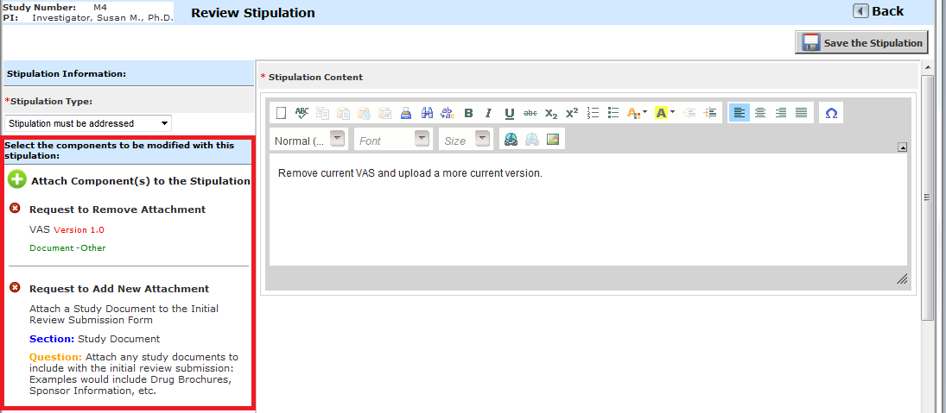Click the Copy icon in editor toolbar

323,113
